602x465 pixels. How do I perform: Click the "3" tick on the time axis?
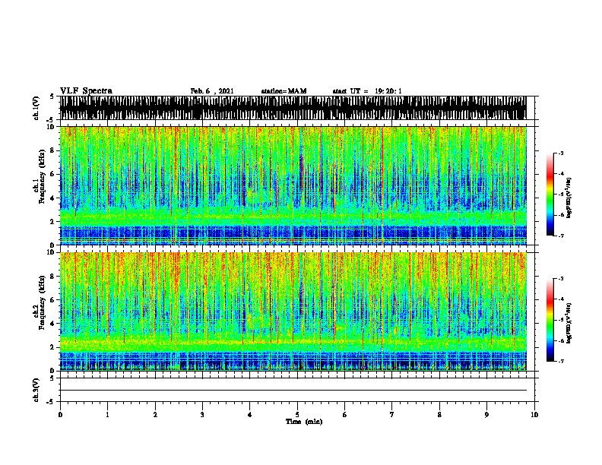[202, 415]
